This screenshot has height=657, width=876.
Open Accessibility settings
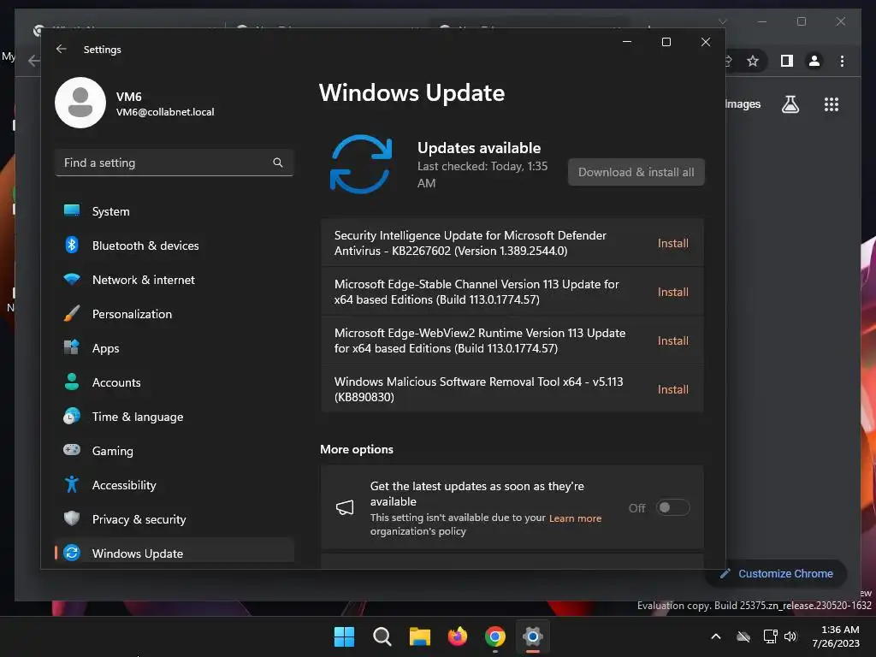tap(175, 485)
